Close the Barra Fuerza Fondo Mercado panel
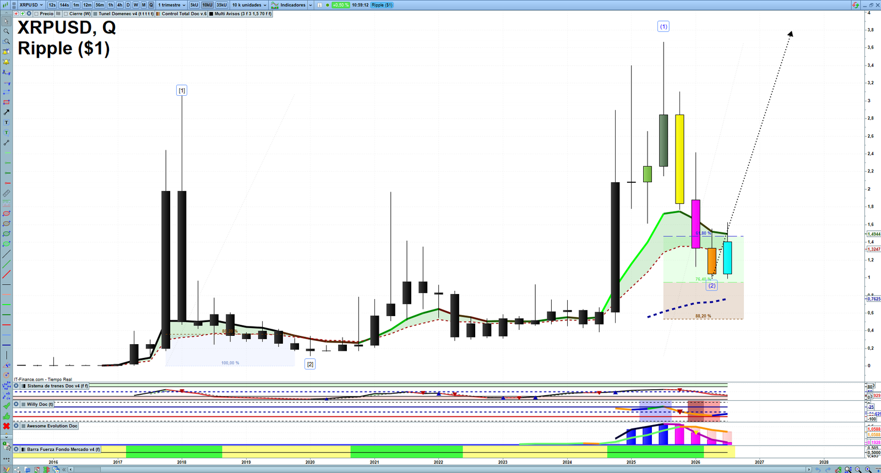Screen dimensions: 881x473 (17, 449)
